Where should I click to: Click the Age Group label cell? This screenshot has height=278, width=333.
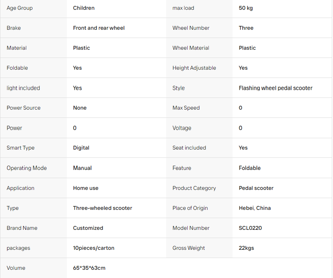(33, 8)
